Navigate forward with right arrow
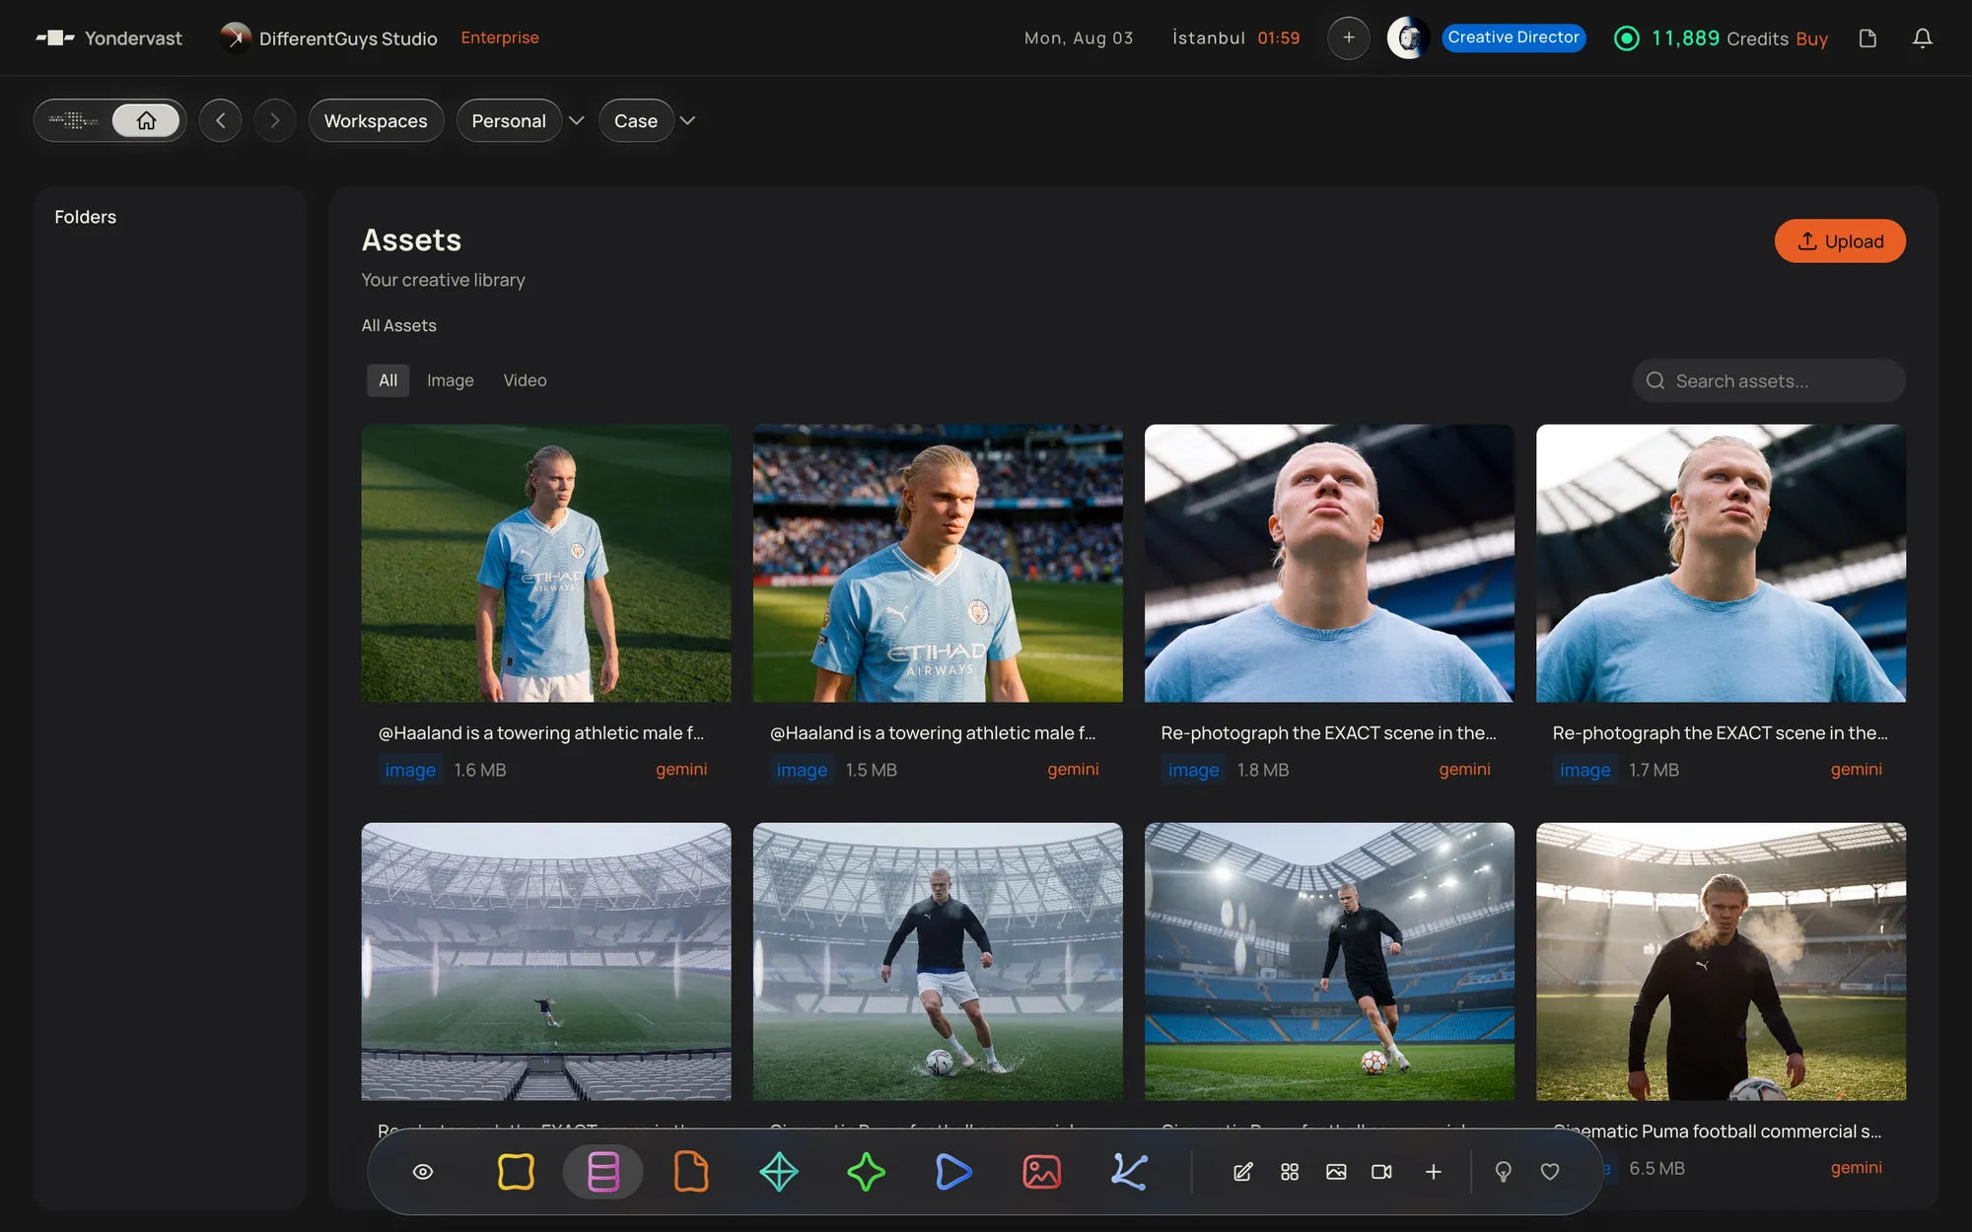 275,120
